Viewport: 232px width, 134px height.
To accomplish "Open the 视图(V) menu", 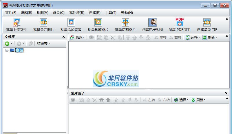I will click(x=43, y=13).
